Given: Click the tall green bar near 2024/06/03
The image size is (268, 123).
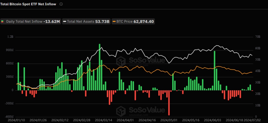Looking at the screenshot, I should [215, 71].
